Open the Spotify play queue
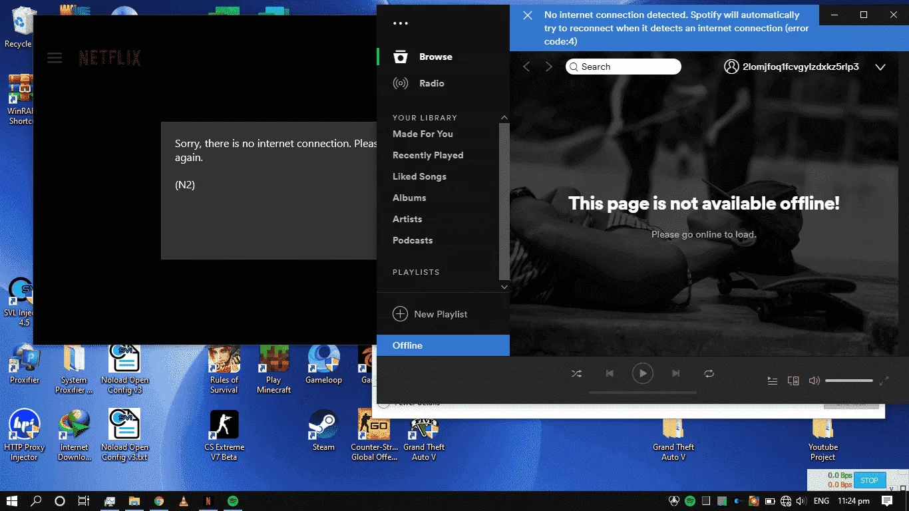This screenshot has height=511, width=909. coord(772,381)
